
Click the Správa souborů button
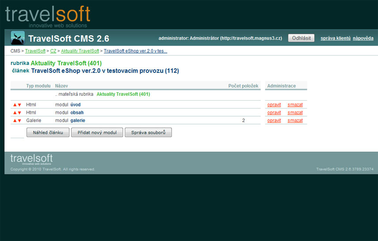click(148, 132)
